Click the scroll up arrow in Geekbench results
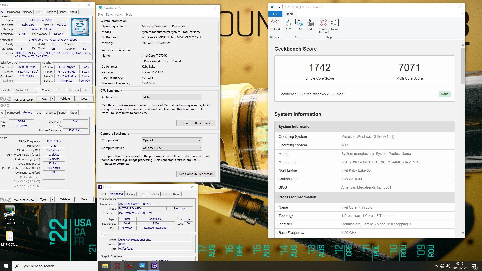This screenshot has height=271, width=482. tap(463, 45)
